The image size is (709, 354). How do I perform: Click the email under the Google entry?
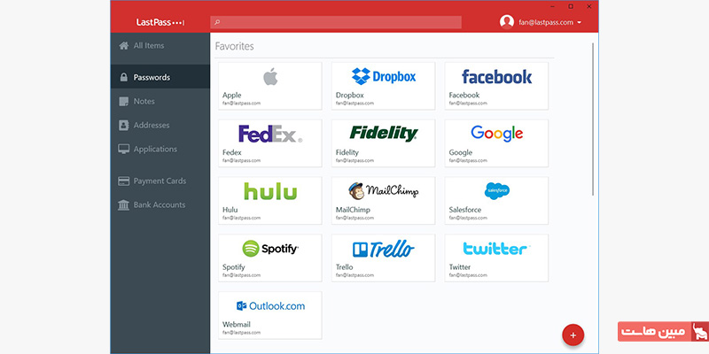click(x=468, y=161)
